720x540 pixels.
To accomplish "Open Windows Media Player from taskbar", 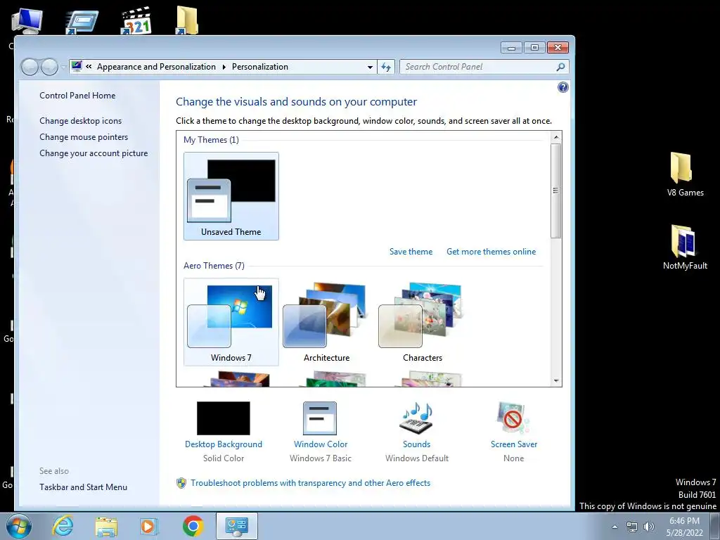I will point(148,526).
